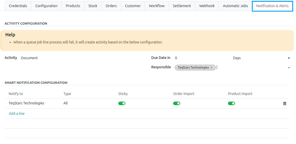
Task: Expand the Responsible users dropdown arrow
Action: [289, 68]
